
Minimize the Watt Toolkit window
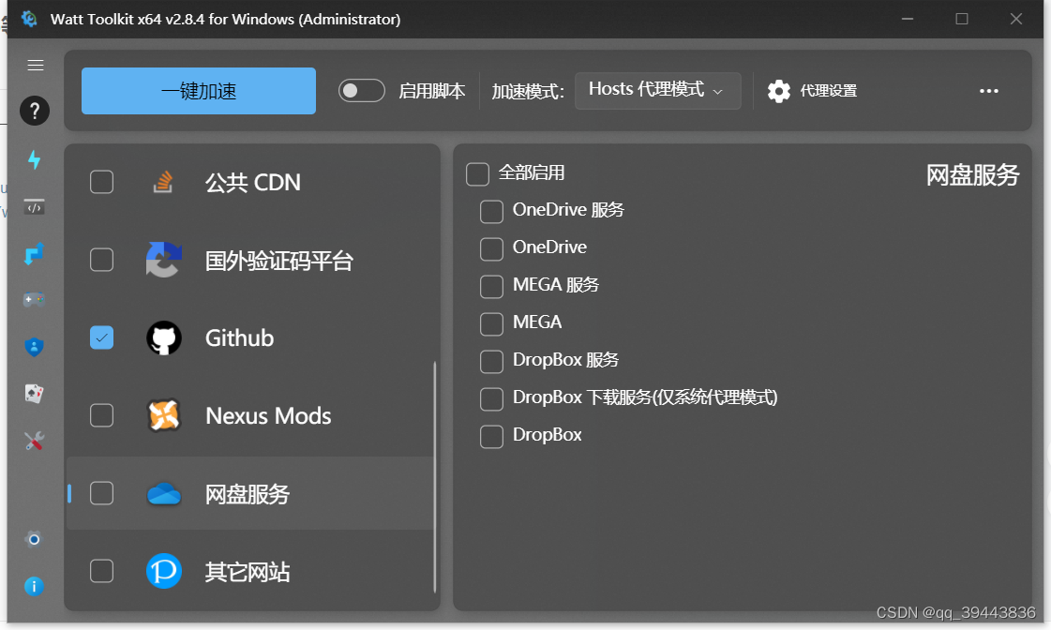[908, 19]
